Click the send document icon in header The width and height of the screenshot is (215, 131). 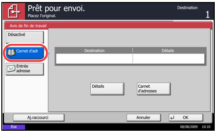point(14,11)
